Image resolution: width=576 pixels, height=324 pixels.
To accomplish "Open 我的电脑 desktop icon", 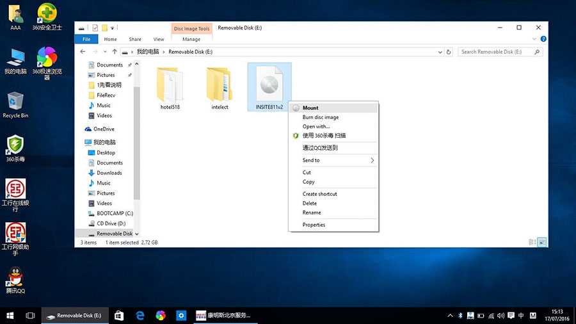I will point(15,61).
